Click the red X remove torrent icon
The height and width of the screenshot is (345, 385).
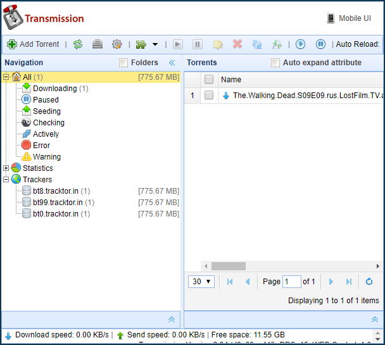point(237,44)
